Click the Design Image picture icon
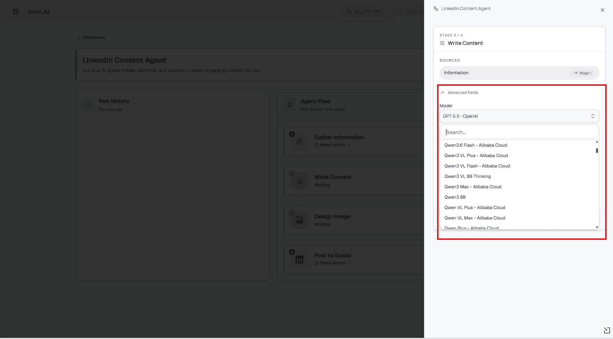Viewport: 613px width, 339px height. click(x=299, y=220)
